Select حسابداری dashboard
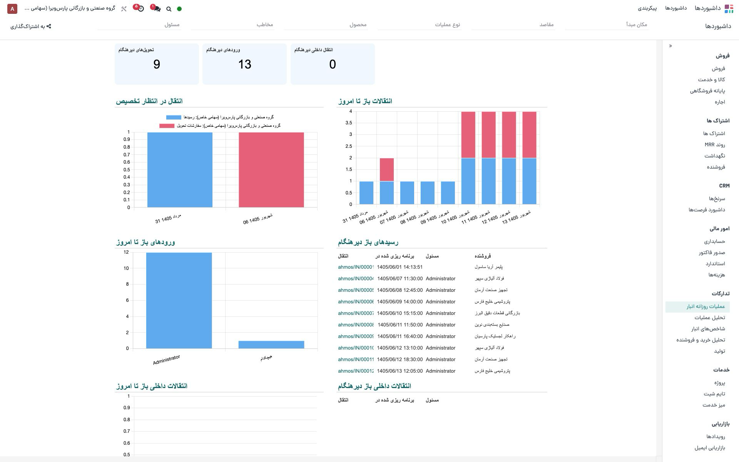The image size is (739, 462). 714,241
